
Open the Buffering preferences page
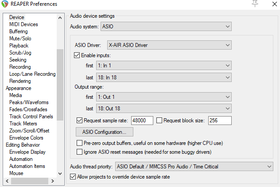pos(19,31)
